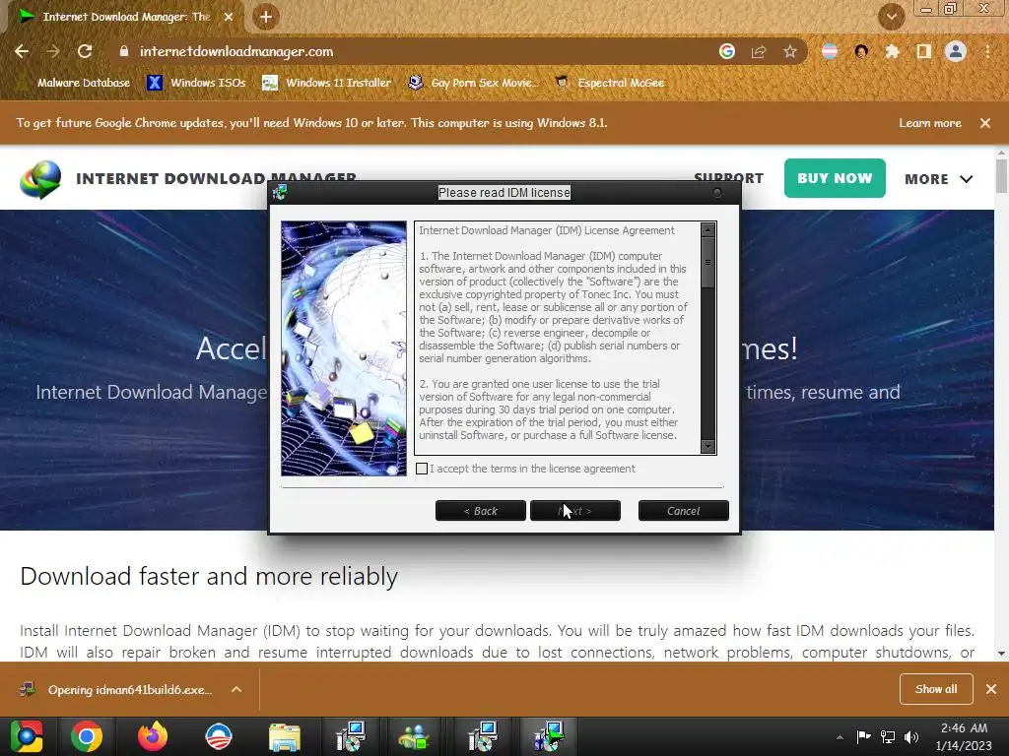Open Chrome three-dot menu
This screenshot has height=756, width=1009.
987,51
